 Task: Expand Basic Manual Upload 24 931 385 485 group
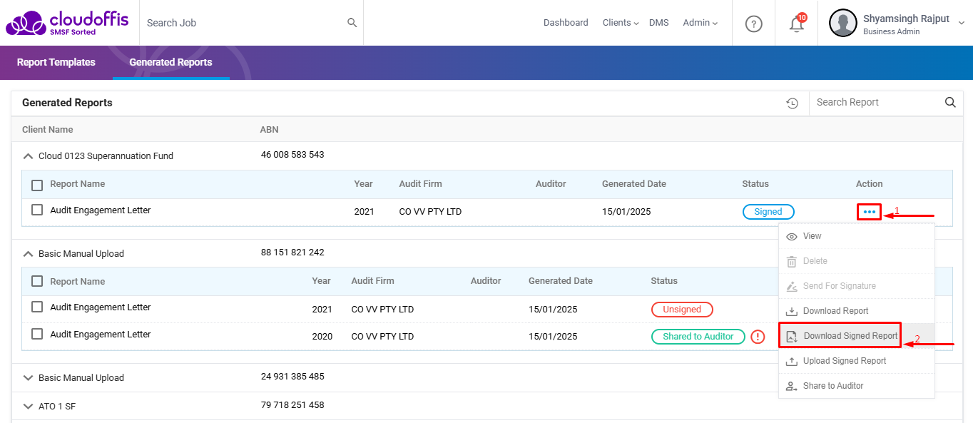pyautogui.click(x=28, y=378)
